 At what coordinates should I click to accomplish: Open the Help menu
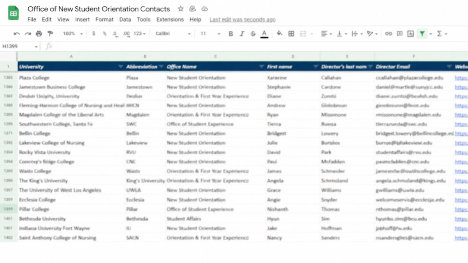coord(195,20)
